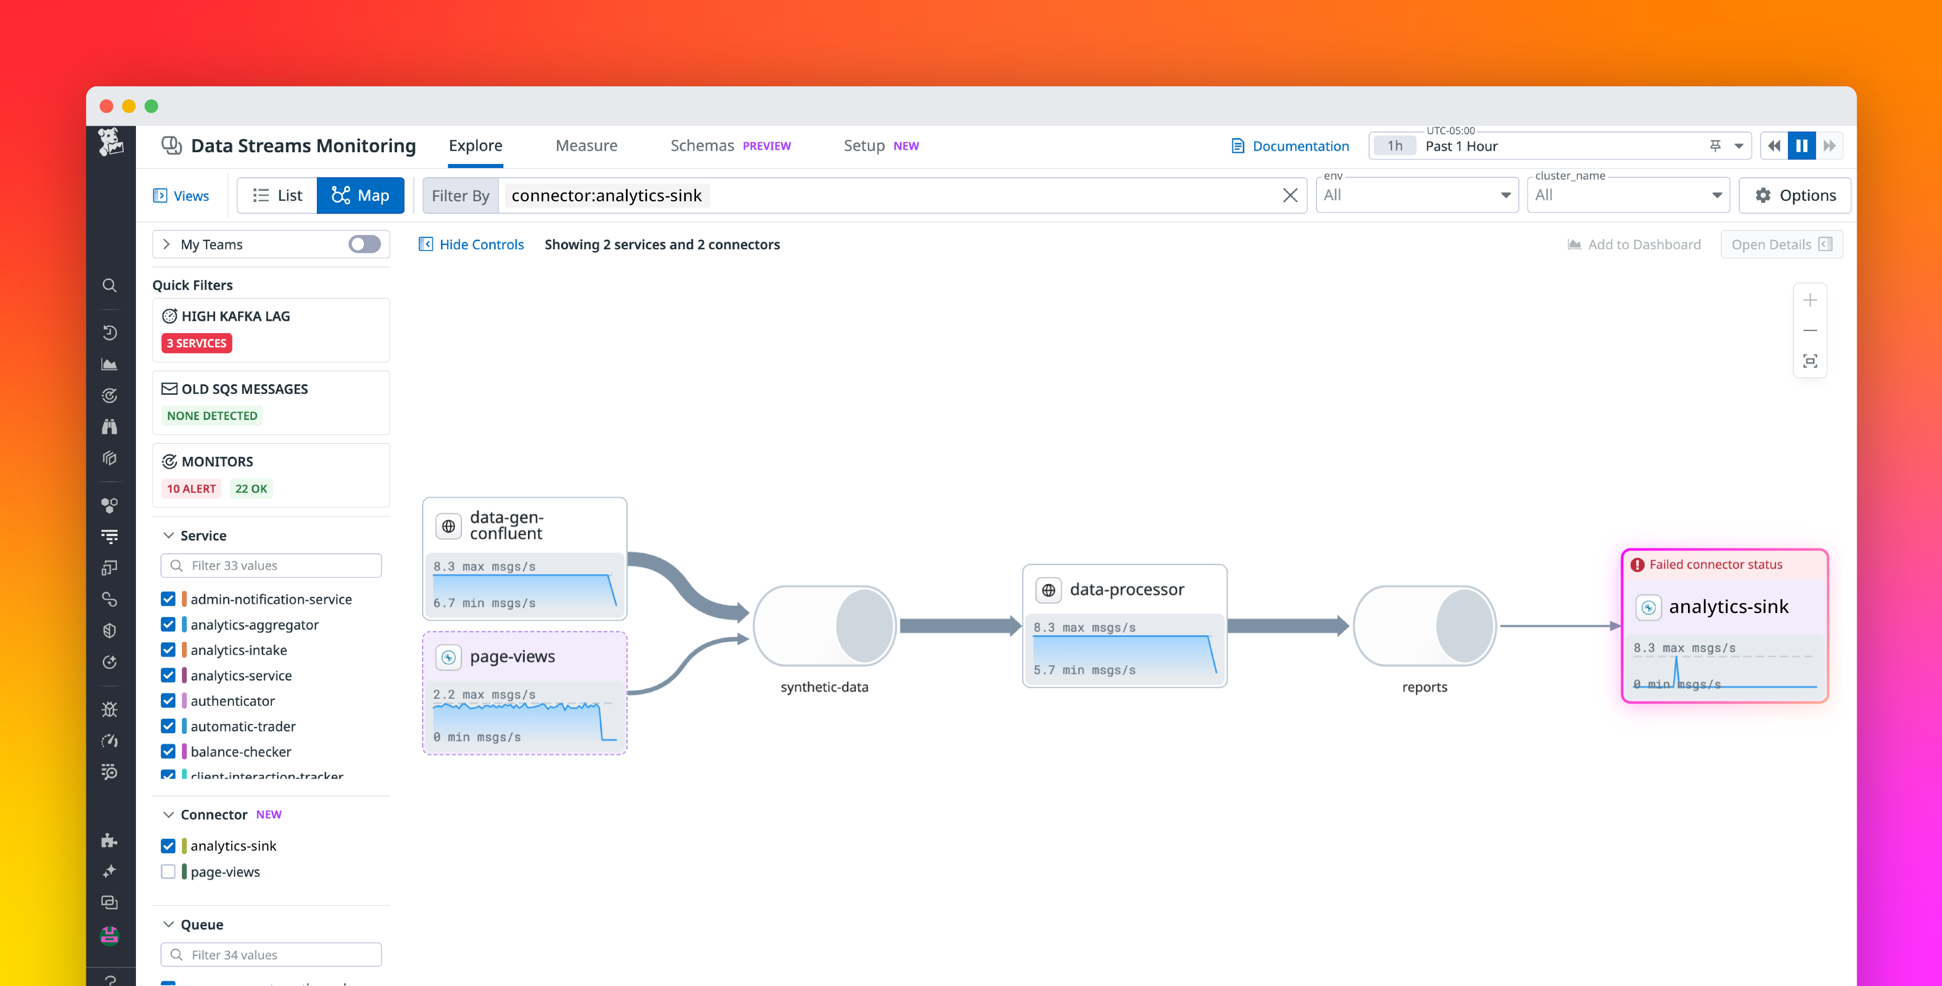Screen dimensions: 1942x986
Task: Click the zoom-to-fit icon on the map controls
Action: (1810, 360)
